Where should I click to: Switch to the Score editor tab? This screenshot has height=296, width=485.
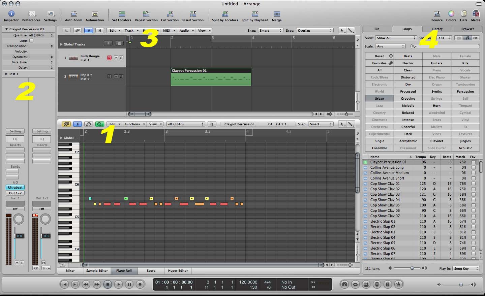(151, 270)
